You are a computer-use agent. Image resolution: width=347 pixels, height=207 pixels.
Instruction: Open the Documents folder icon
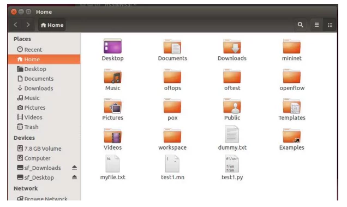(x=172, y=46)
